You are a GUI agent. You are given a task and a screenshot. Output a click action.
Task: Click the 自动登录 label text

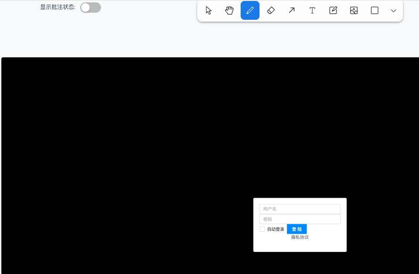point(276,229)
